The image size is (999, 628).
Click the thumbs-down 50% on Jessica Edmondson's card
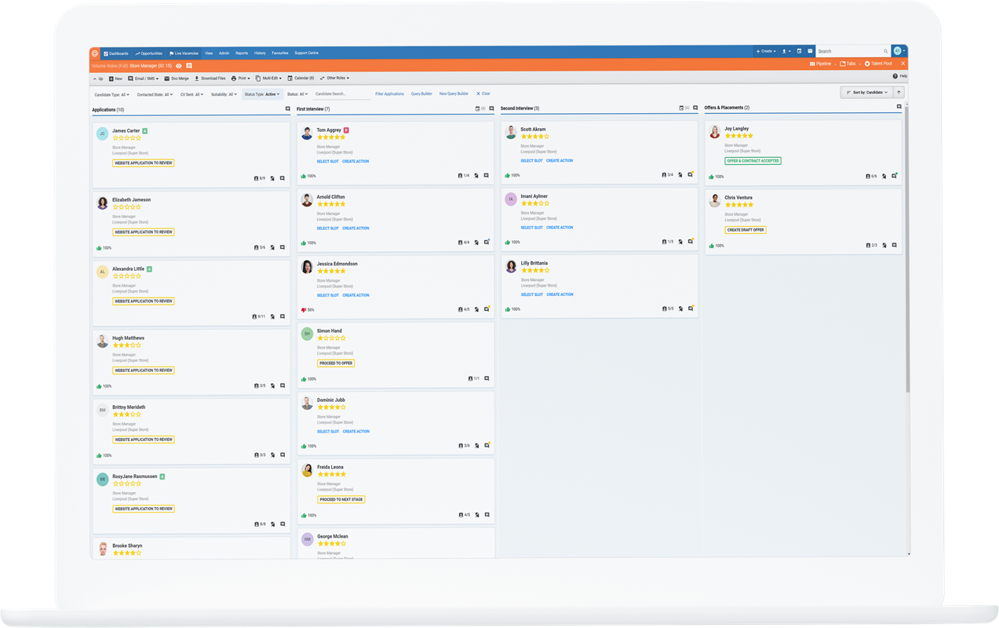(x=308, y=309)
